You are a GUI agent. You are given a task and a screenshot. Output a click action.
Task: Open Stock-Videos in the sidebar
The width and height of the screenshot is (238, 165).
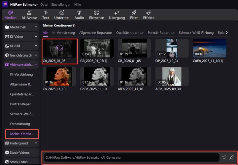pos(21,152)
